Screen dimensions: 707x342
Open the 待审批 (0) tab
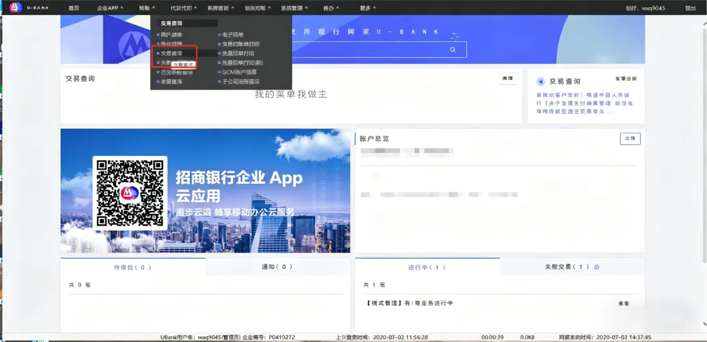point(132,267)
